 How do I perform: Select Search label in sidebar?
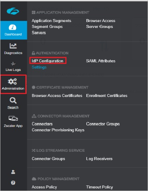coord(13,108)
